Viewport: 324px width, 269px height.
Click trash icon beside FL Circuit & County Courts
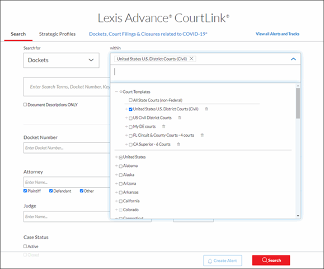coord(202,135)
